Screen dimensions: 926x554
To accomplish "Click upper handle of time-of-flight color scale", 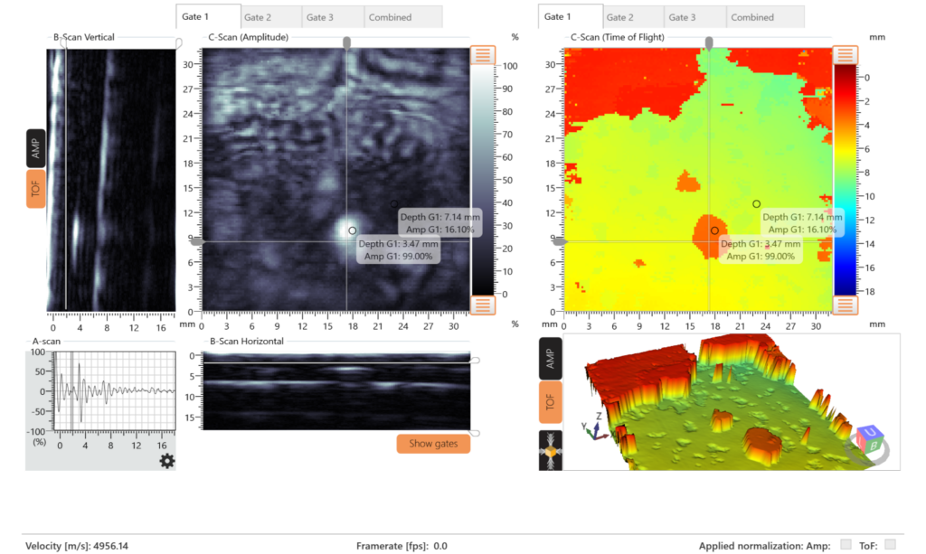I will (845, 54).
